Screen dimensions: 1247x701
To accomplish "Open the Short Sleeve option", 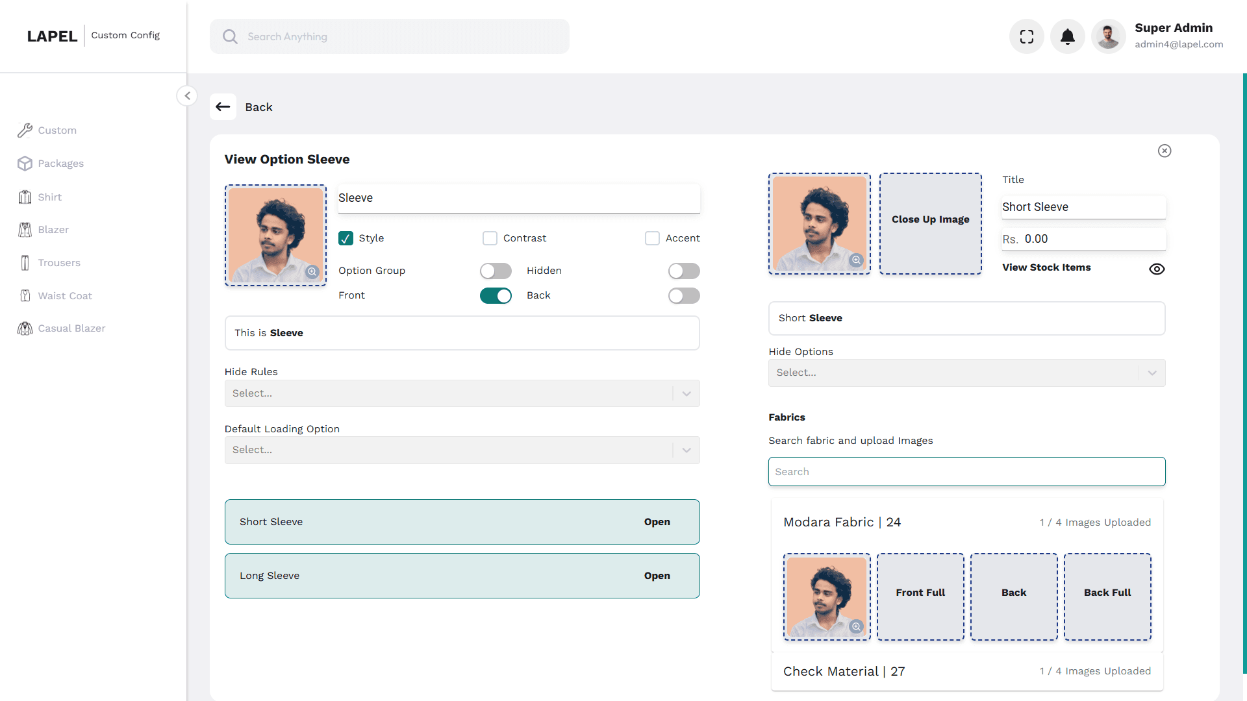I will click(657, 521).
